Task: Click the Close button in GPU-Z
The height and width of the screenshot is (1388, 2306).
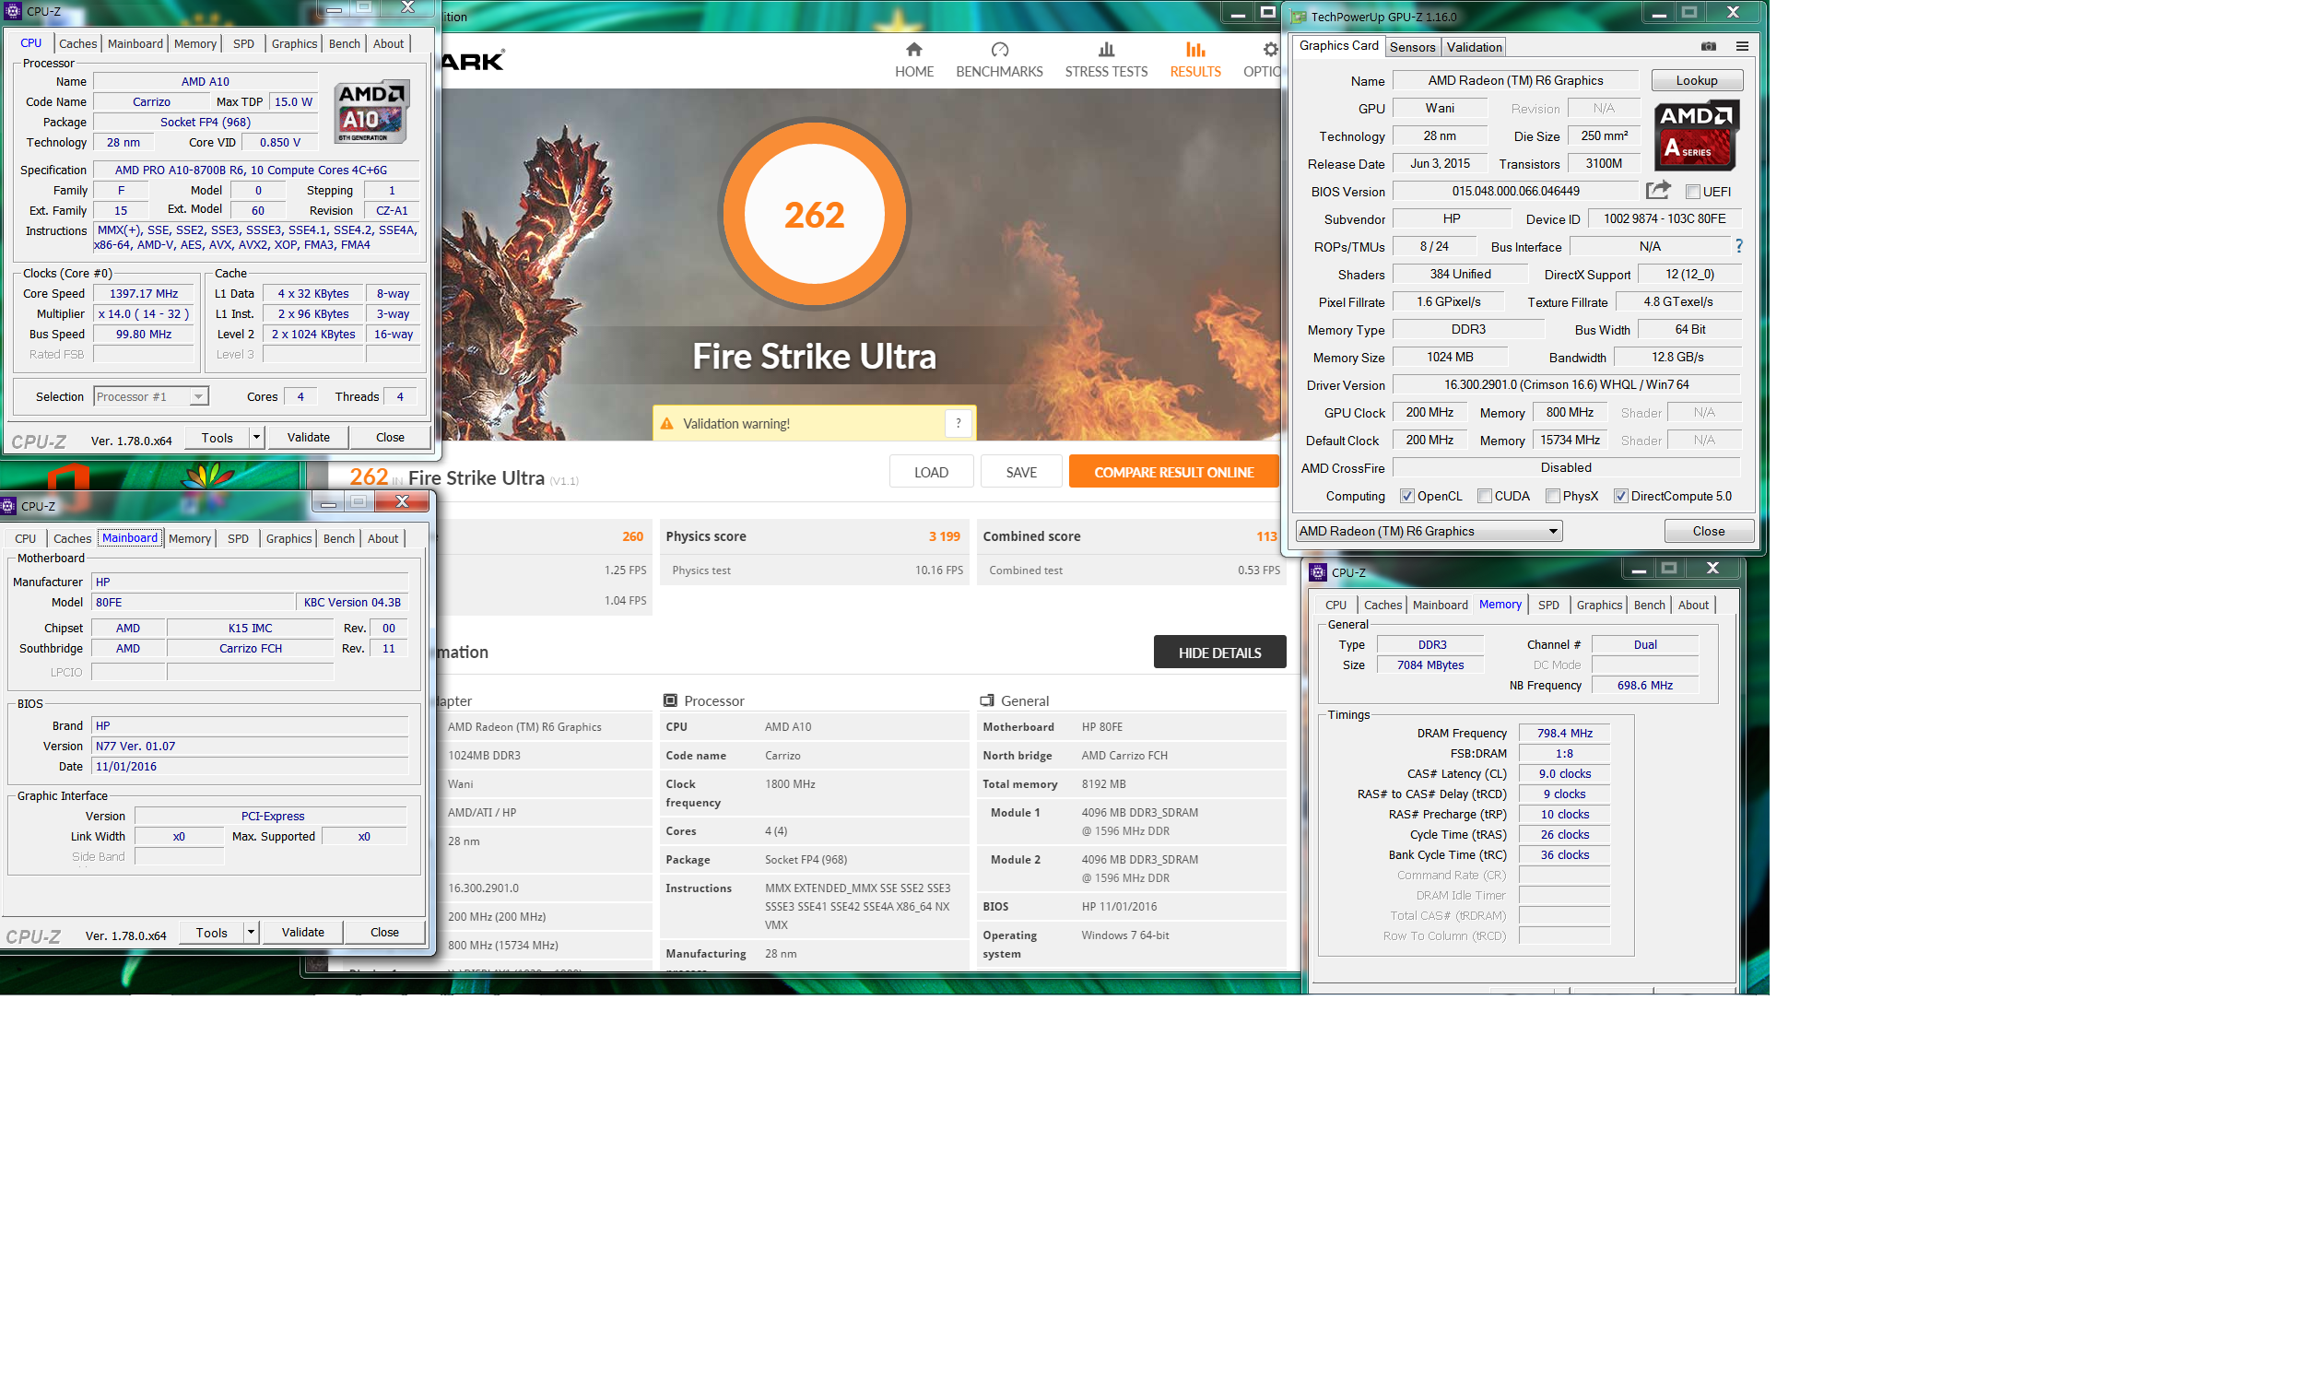Action: pos(1708,531)
